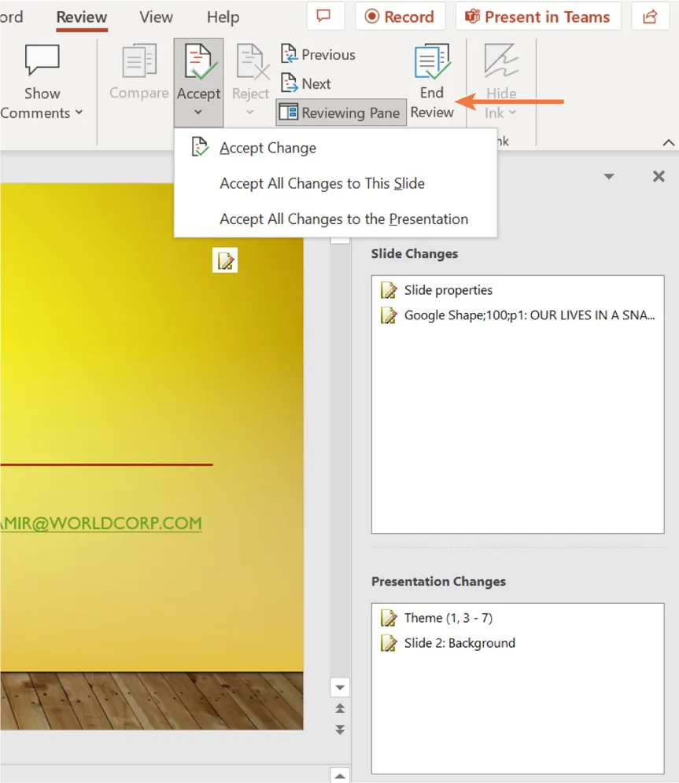This screenshot has width=679, height=783.
Task: Open the Hide Ink dropdown arrow
Action: pyautogui.click(x=511, y=112)
